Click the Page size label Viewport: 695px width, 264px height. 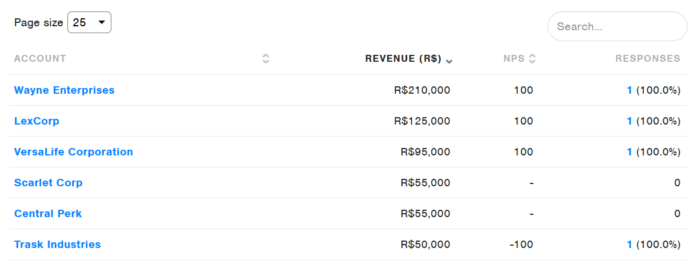[38, 23]
